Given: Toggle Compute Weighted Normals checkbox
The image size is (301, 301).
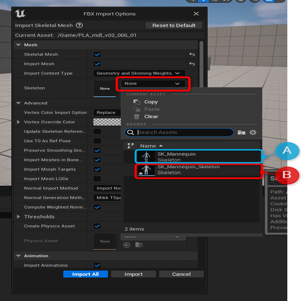Looking at the screenshot, I should coord(97,207).
